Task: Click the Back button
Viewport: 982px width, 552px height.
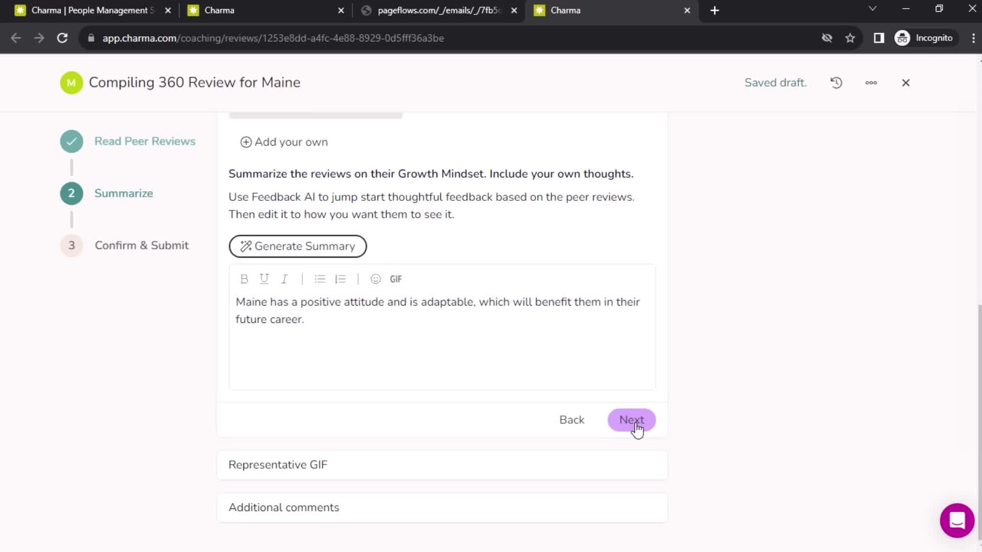Action: point(573,419)
